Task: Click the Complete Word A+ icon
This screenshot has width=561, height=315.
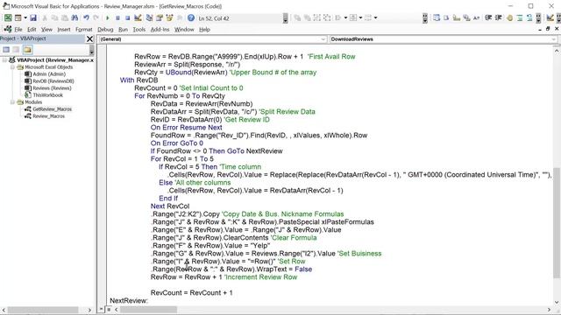Action: click(x=477, y=17)
